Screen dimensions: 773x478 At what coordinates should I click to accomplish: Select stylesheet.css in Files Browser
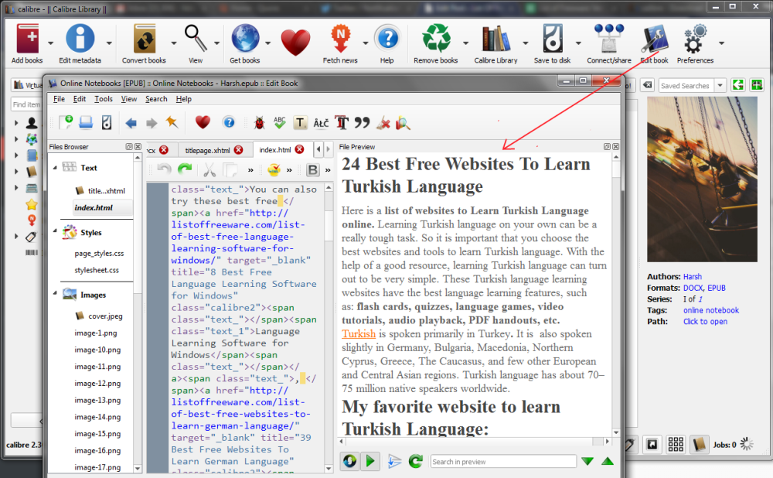[97, 270]
